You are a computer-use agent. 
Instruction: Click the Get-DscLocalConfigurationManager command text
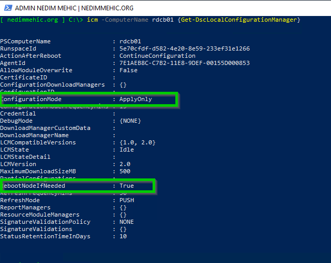(238, 20)
